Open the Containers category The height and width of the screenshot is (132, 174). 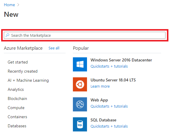point(17,117)
